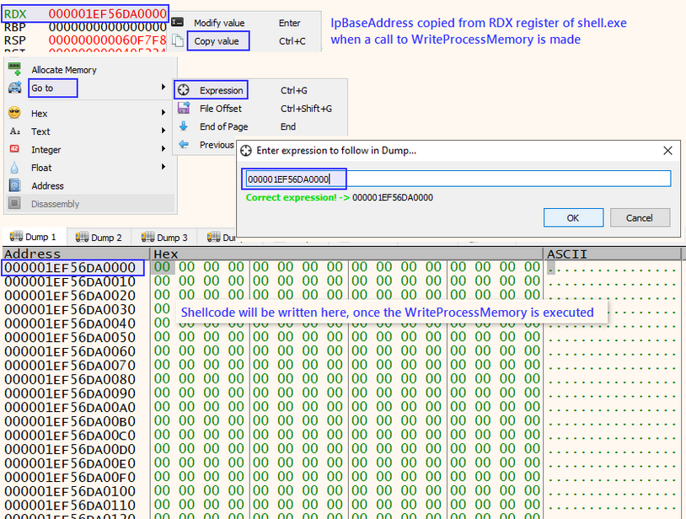Click the Previous left-arrow icon

(x=184, y=144)
